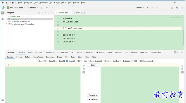Click Collapse All icon in Project panel

(46, 13)
